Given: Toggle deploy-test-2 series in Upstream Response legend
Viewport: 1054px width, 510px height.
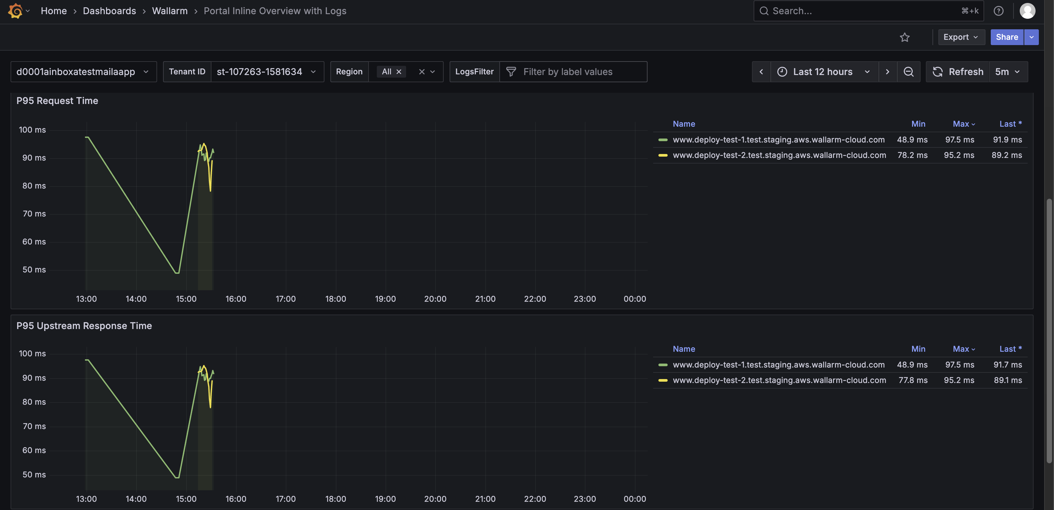Looking at the screenshot, I should click(x=779, y=380).
